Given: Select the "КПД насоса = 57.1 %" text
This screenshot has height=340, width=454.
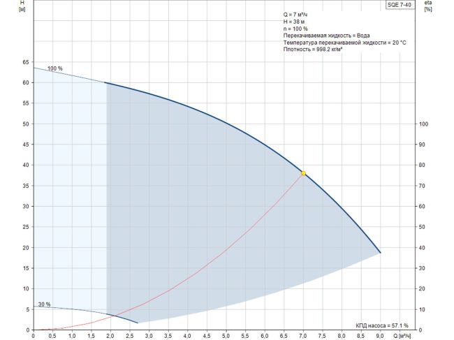Looking at the screenshot, I should pos(382,325).
